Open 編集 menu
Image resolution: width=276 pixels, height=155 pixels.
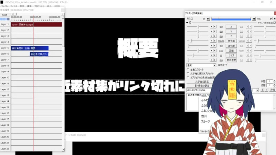(x=29, y=6)
